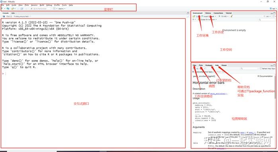Image resolution: width=278 pixels, height=152 pixels.
Task: Open the Horizontal error bars topic dropdown
Action: [203, 72]
